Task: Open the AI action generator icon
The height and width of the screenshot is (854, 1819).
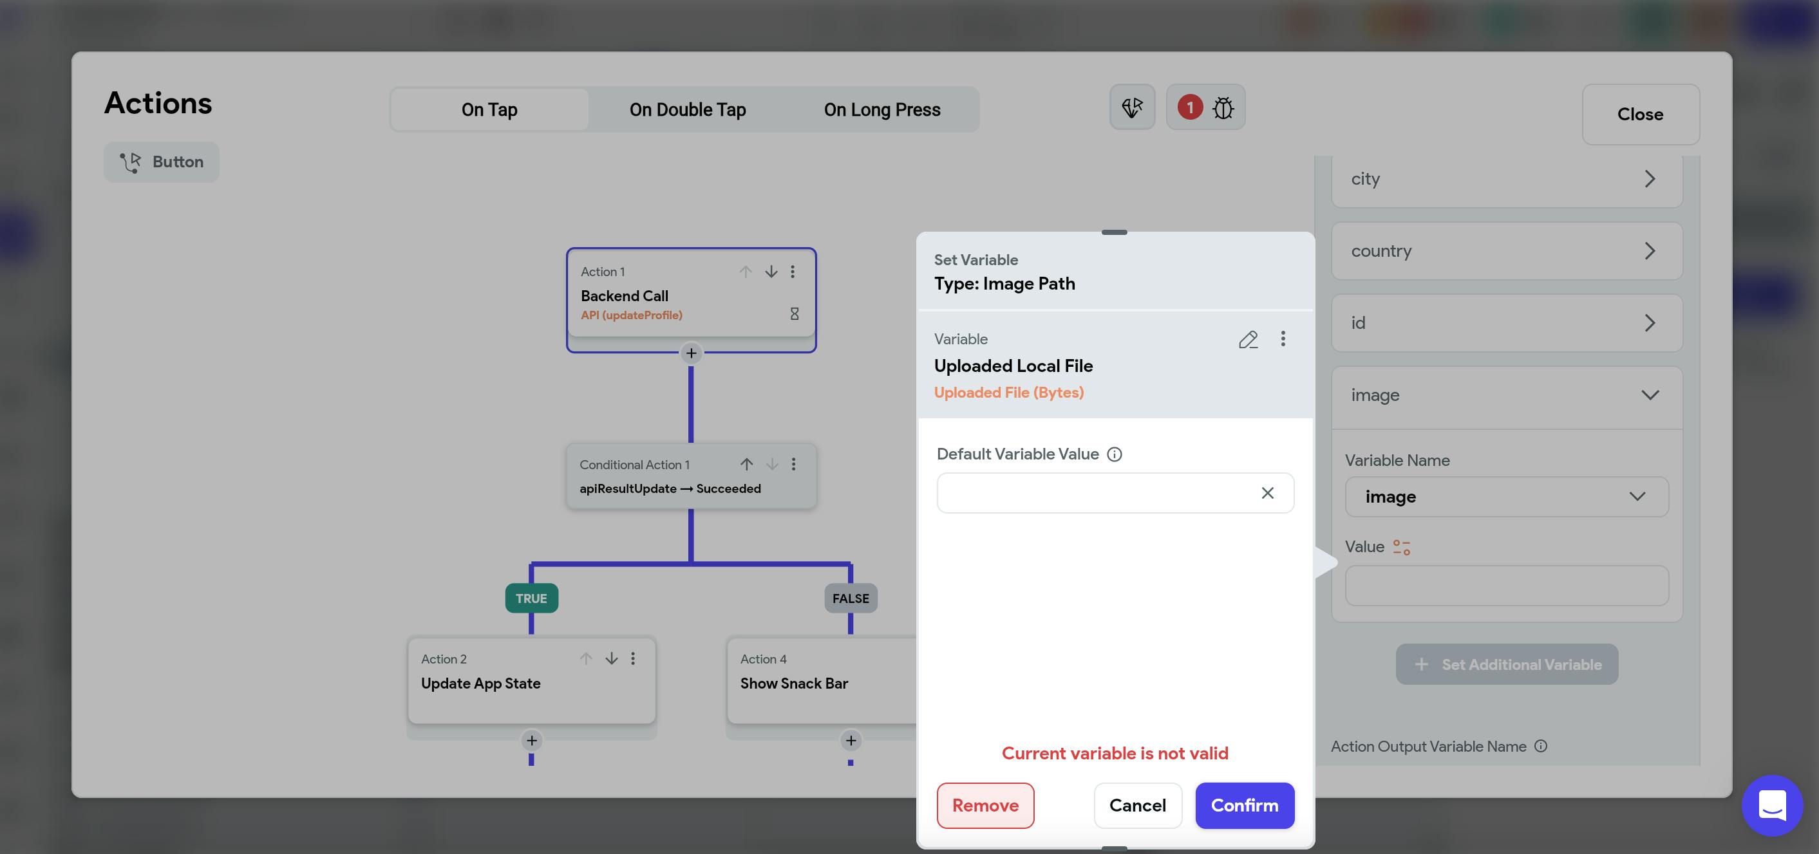Action: point(1132,107)
